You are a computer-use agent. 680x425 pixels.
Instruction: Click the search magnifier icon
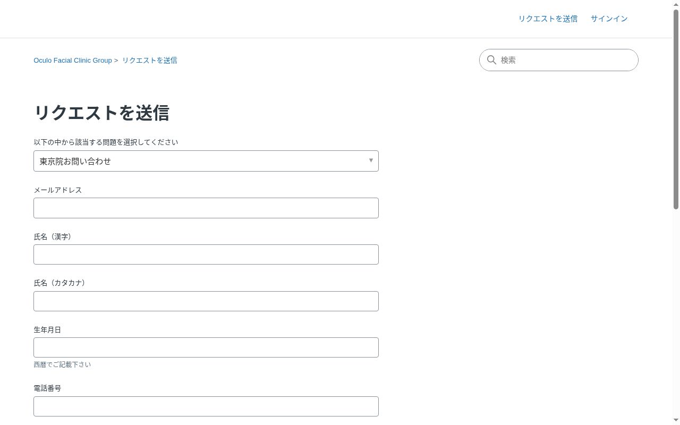pos(491,60)
